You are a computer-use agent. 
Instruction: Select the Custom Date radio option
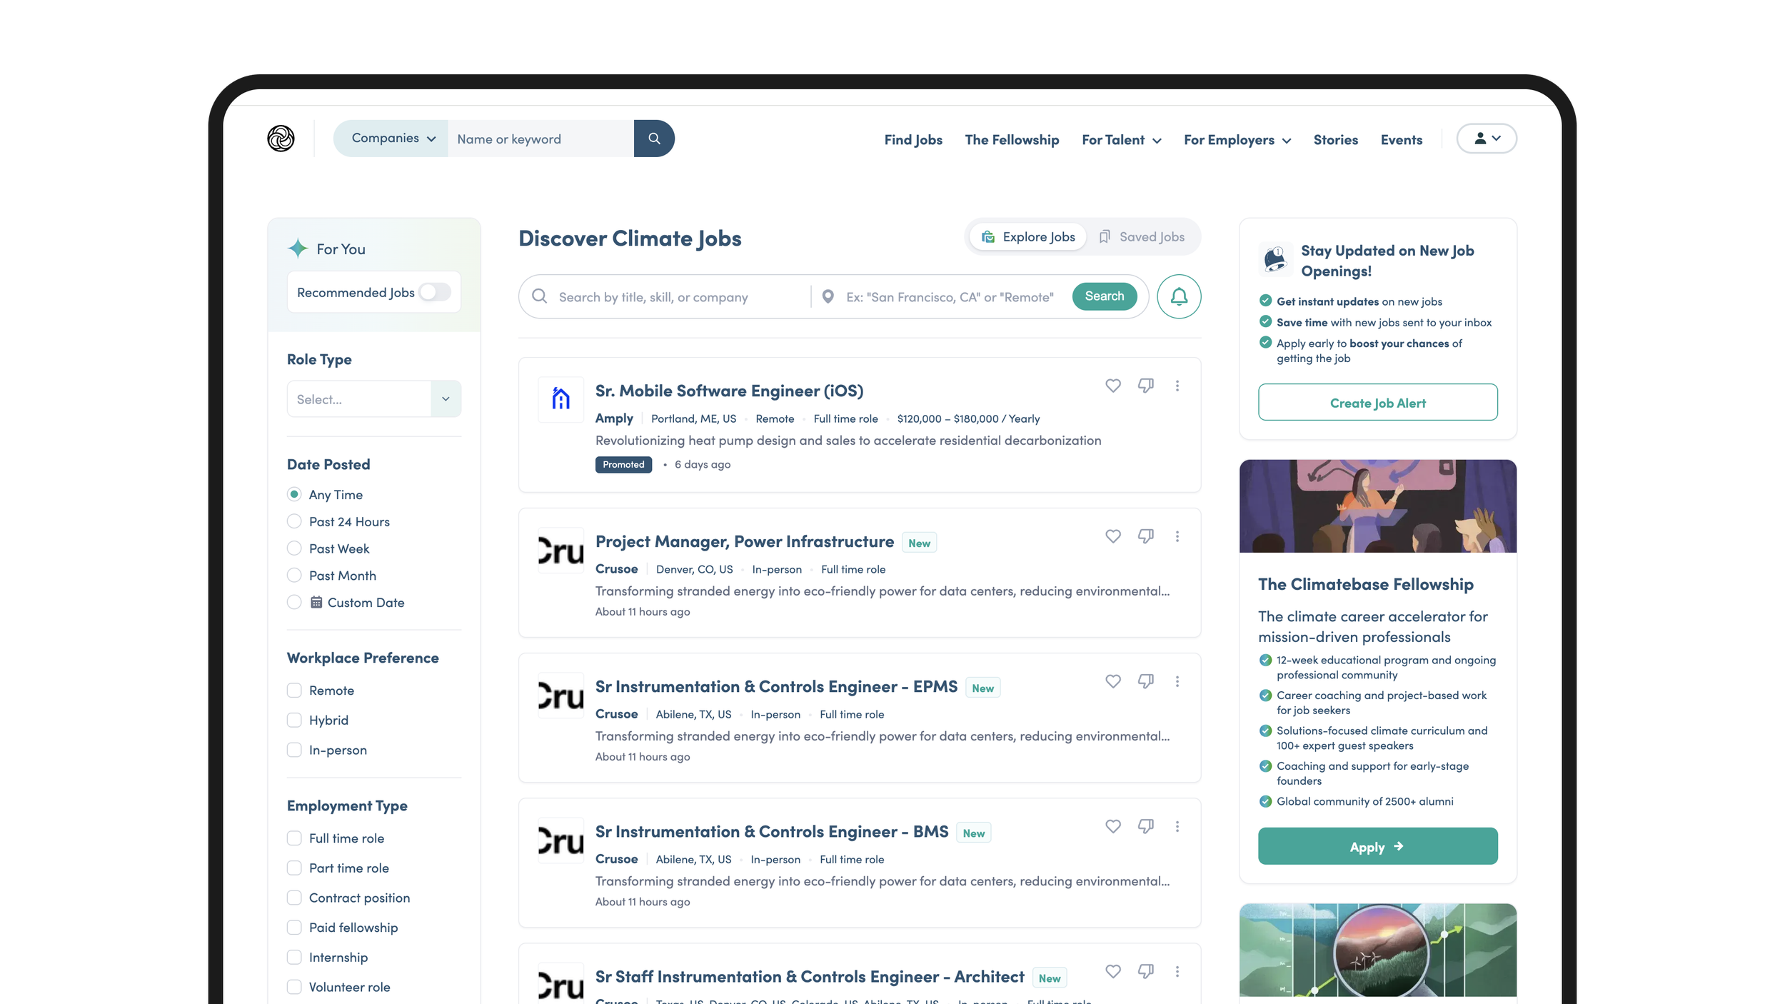[294, 602]
